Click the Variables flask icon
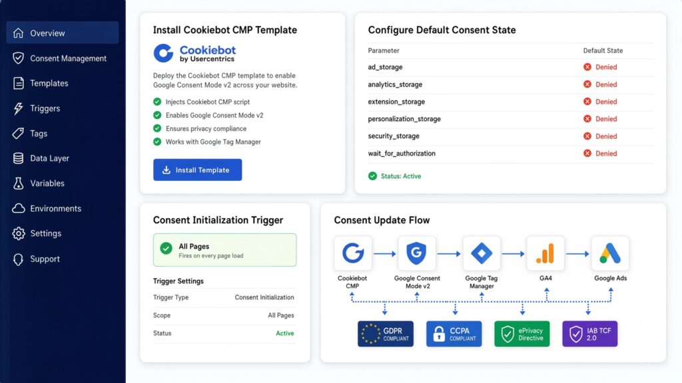The width and height of the screenshot is (682, 383). (18, 184)
